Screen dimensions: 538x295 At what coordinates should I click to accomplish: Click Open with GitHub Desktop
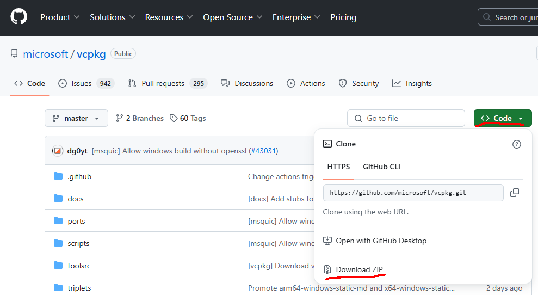pos(381,241)
